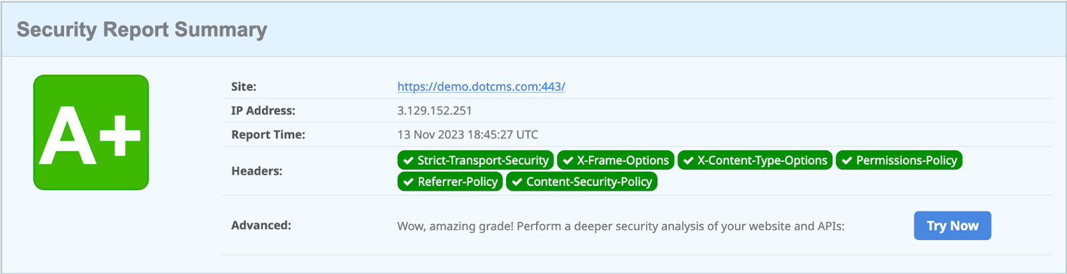
Task: Click the Security Report Summary heading
Action: click(x=142, y=30)
